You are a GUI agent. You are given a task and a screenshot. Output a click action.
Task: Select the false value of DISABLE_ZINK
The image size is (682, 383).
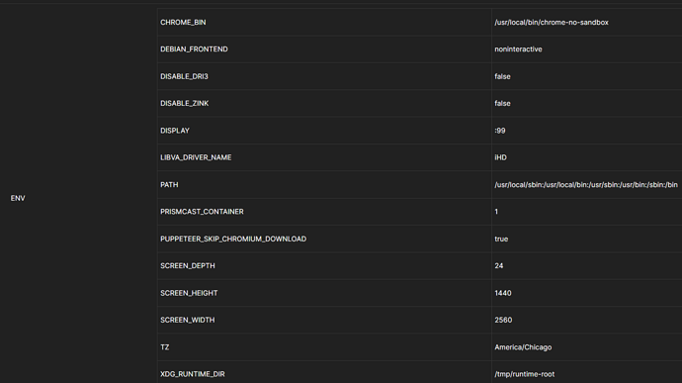[502, 103]
